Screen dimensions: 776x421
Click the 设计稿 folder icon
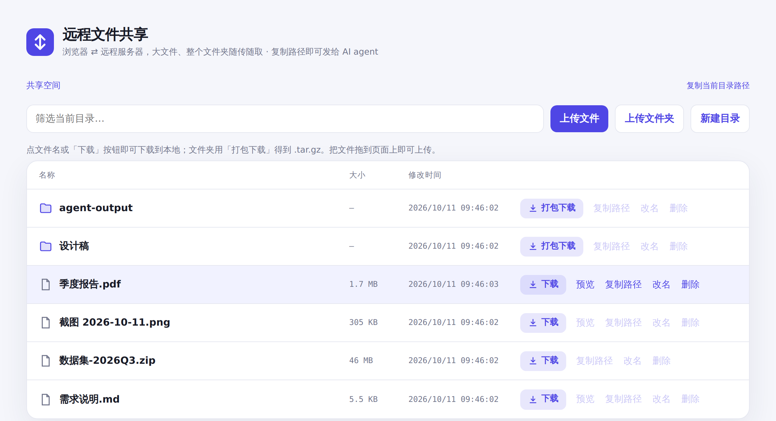[46, 246]
